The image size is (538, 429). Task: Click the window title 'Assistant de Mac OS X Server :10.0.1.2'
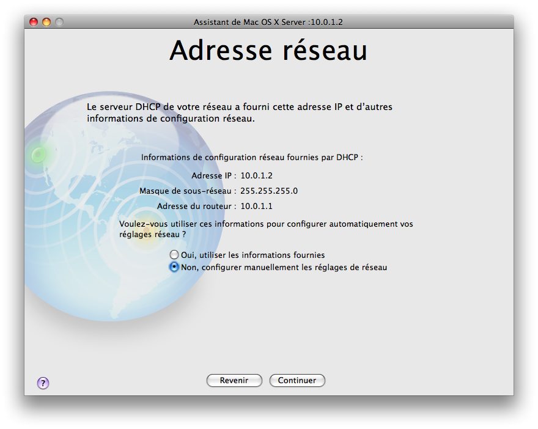[x=268, y=22]
